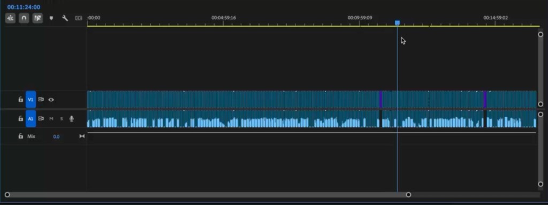Hide V1 track output with eye icon

pos(51,100)
